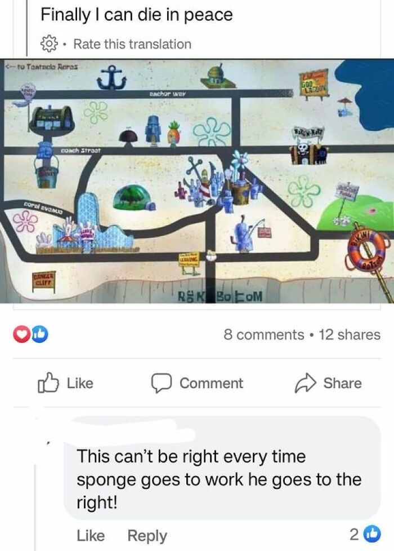
Task: Click the Comment button label
Action: (211, 383)
